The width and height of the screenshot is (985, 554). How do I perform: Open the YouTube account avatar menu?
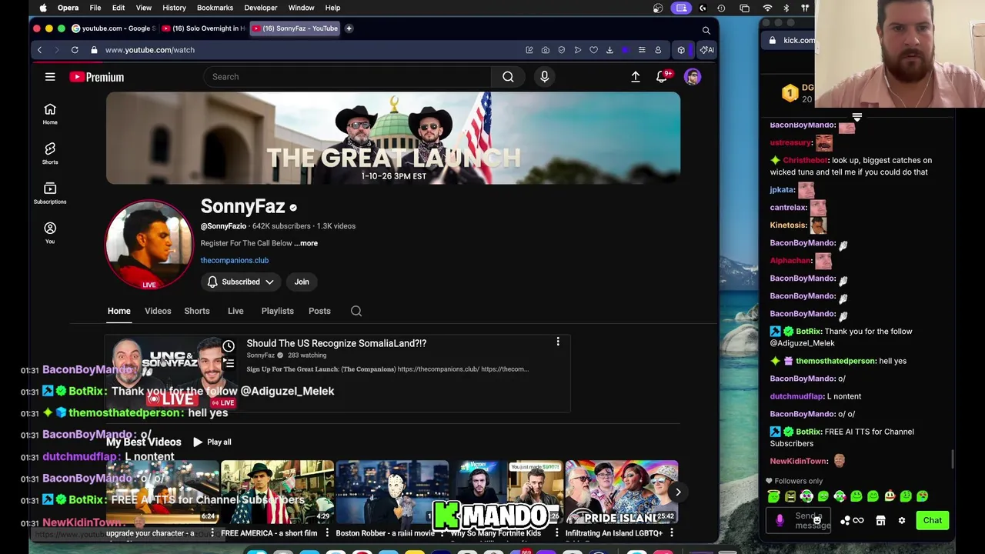[x=693, y=77]
